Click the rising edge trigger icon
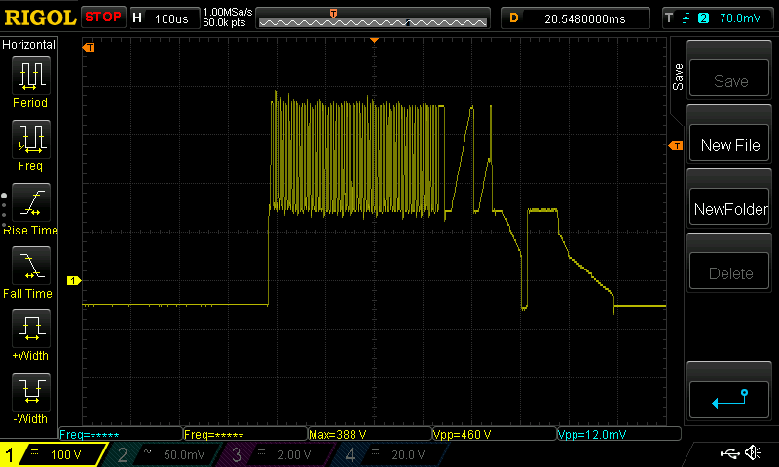Screen dimensions: 779x467 [x=686, y=18]
